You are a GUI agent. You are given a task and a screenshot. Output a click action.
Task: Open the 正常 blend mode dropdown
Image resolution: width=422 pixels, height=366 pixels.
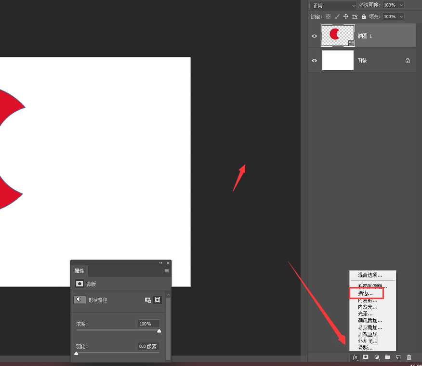(332, 5)
